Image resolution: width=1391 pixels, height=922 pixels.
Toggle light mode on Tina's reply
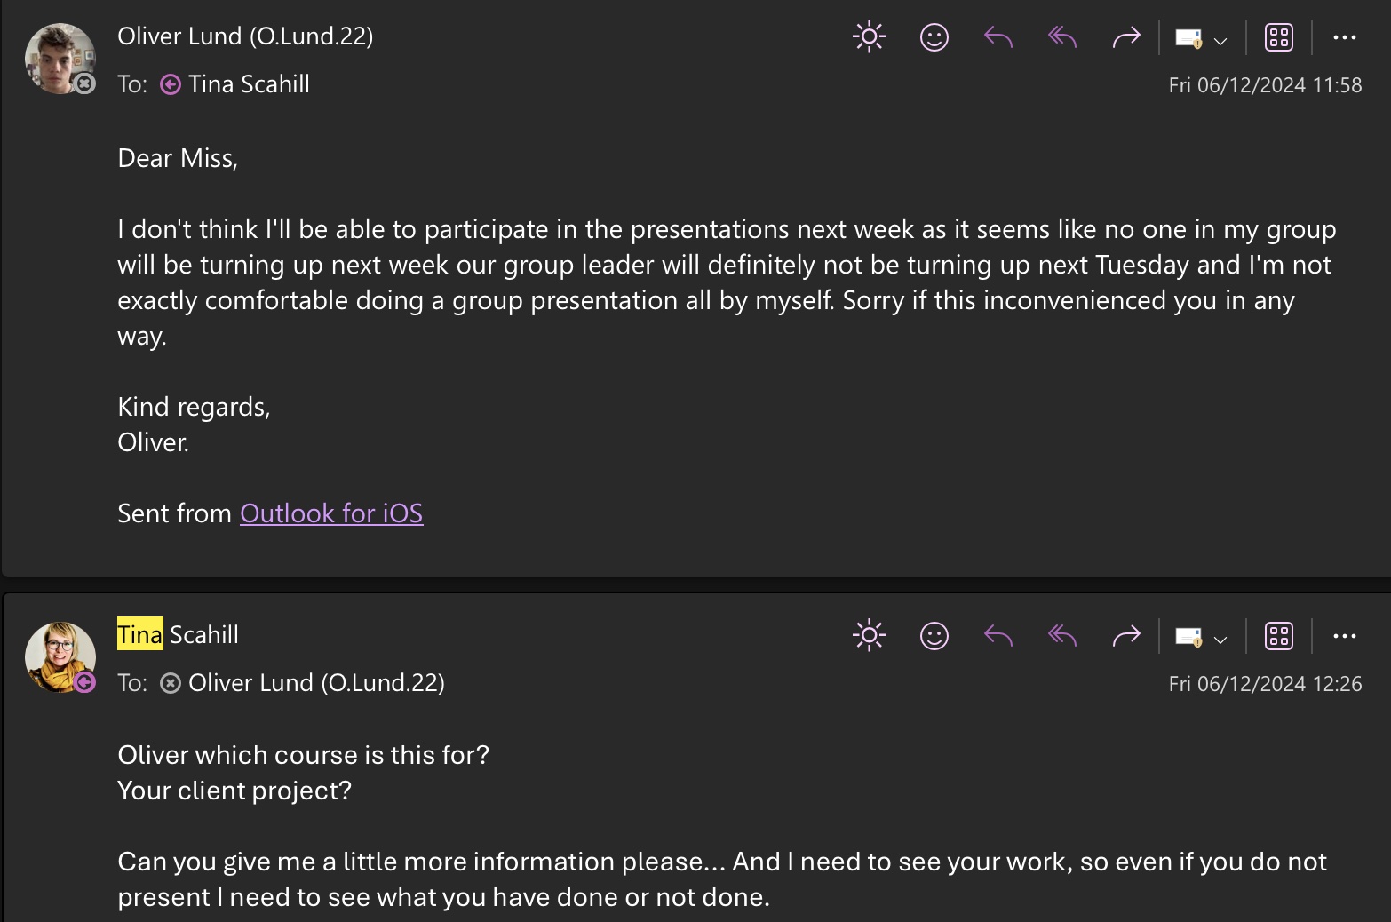pyautogui.click(x=869, y=636)
